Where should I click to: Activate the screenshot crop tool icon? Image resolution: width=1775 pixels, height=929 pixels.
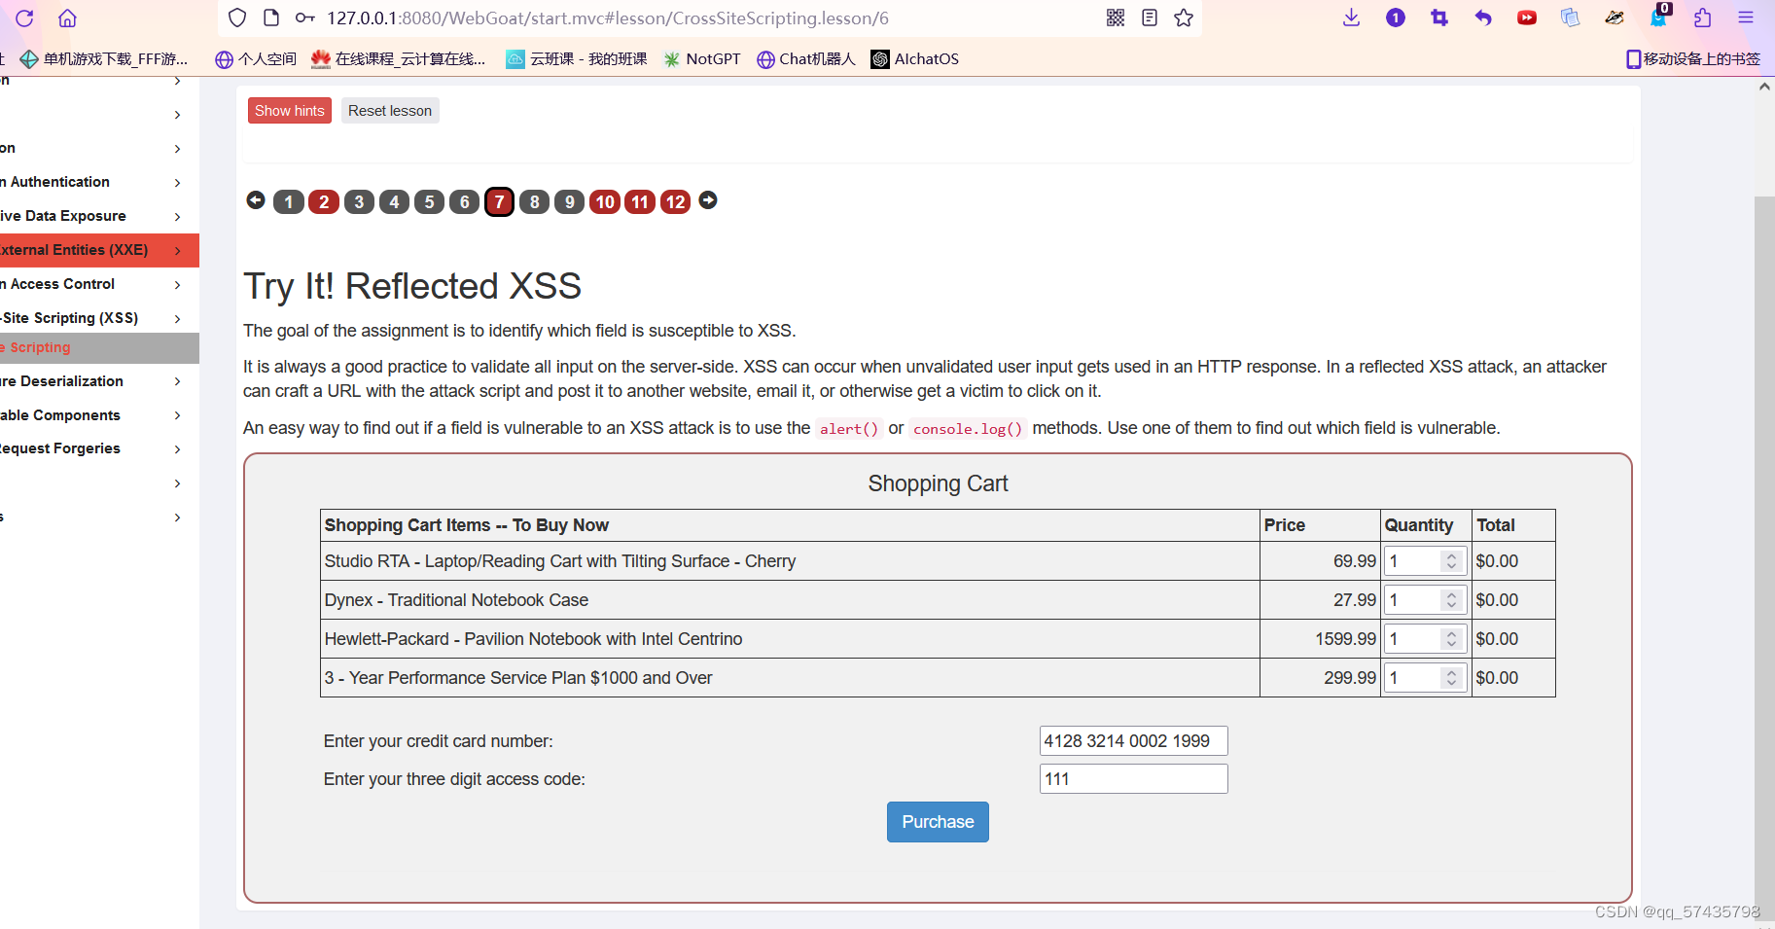point(1438,18)
